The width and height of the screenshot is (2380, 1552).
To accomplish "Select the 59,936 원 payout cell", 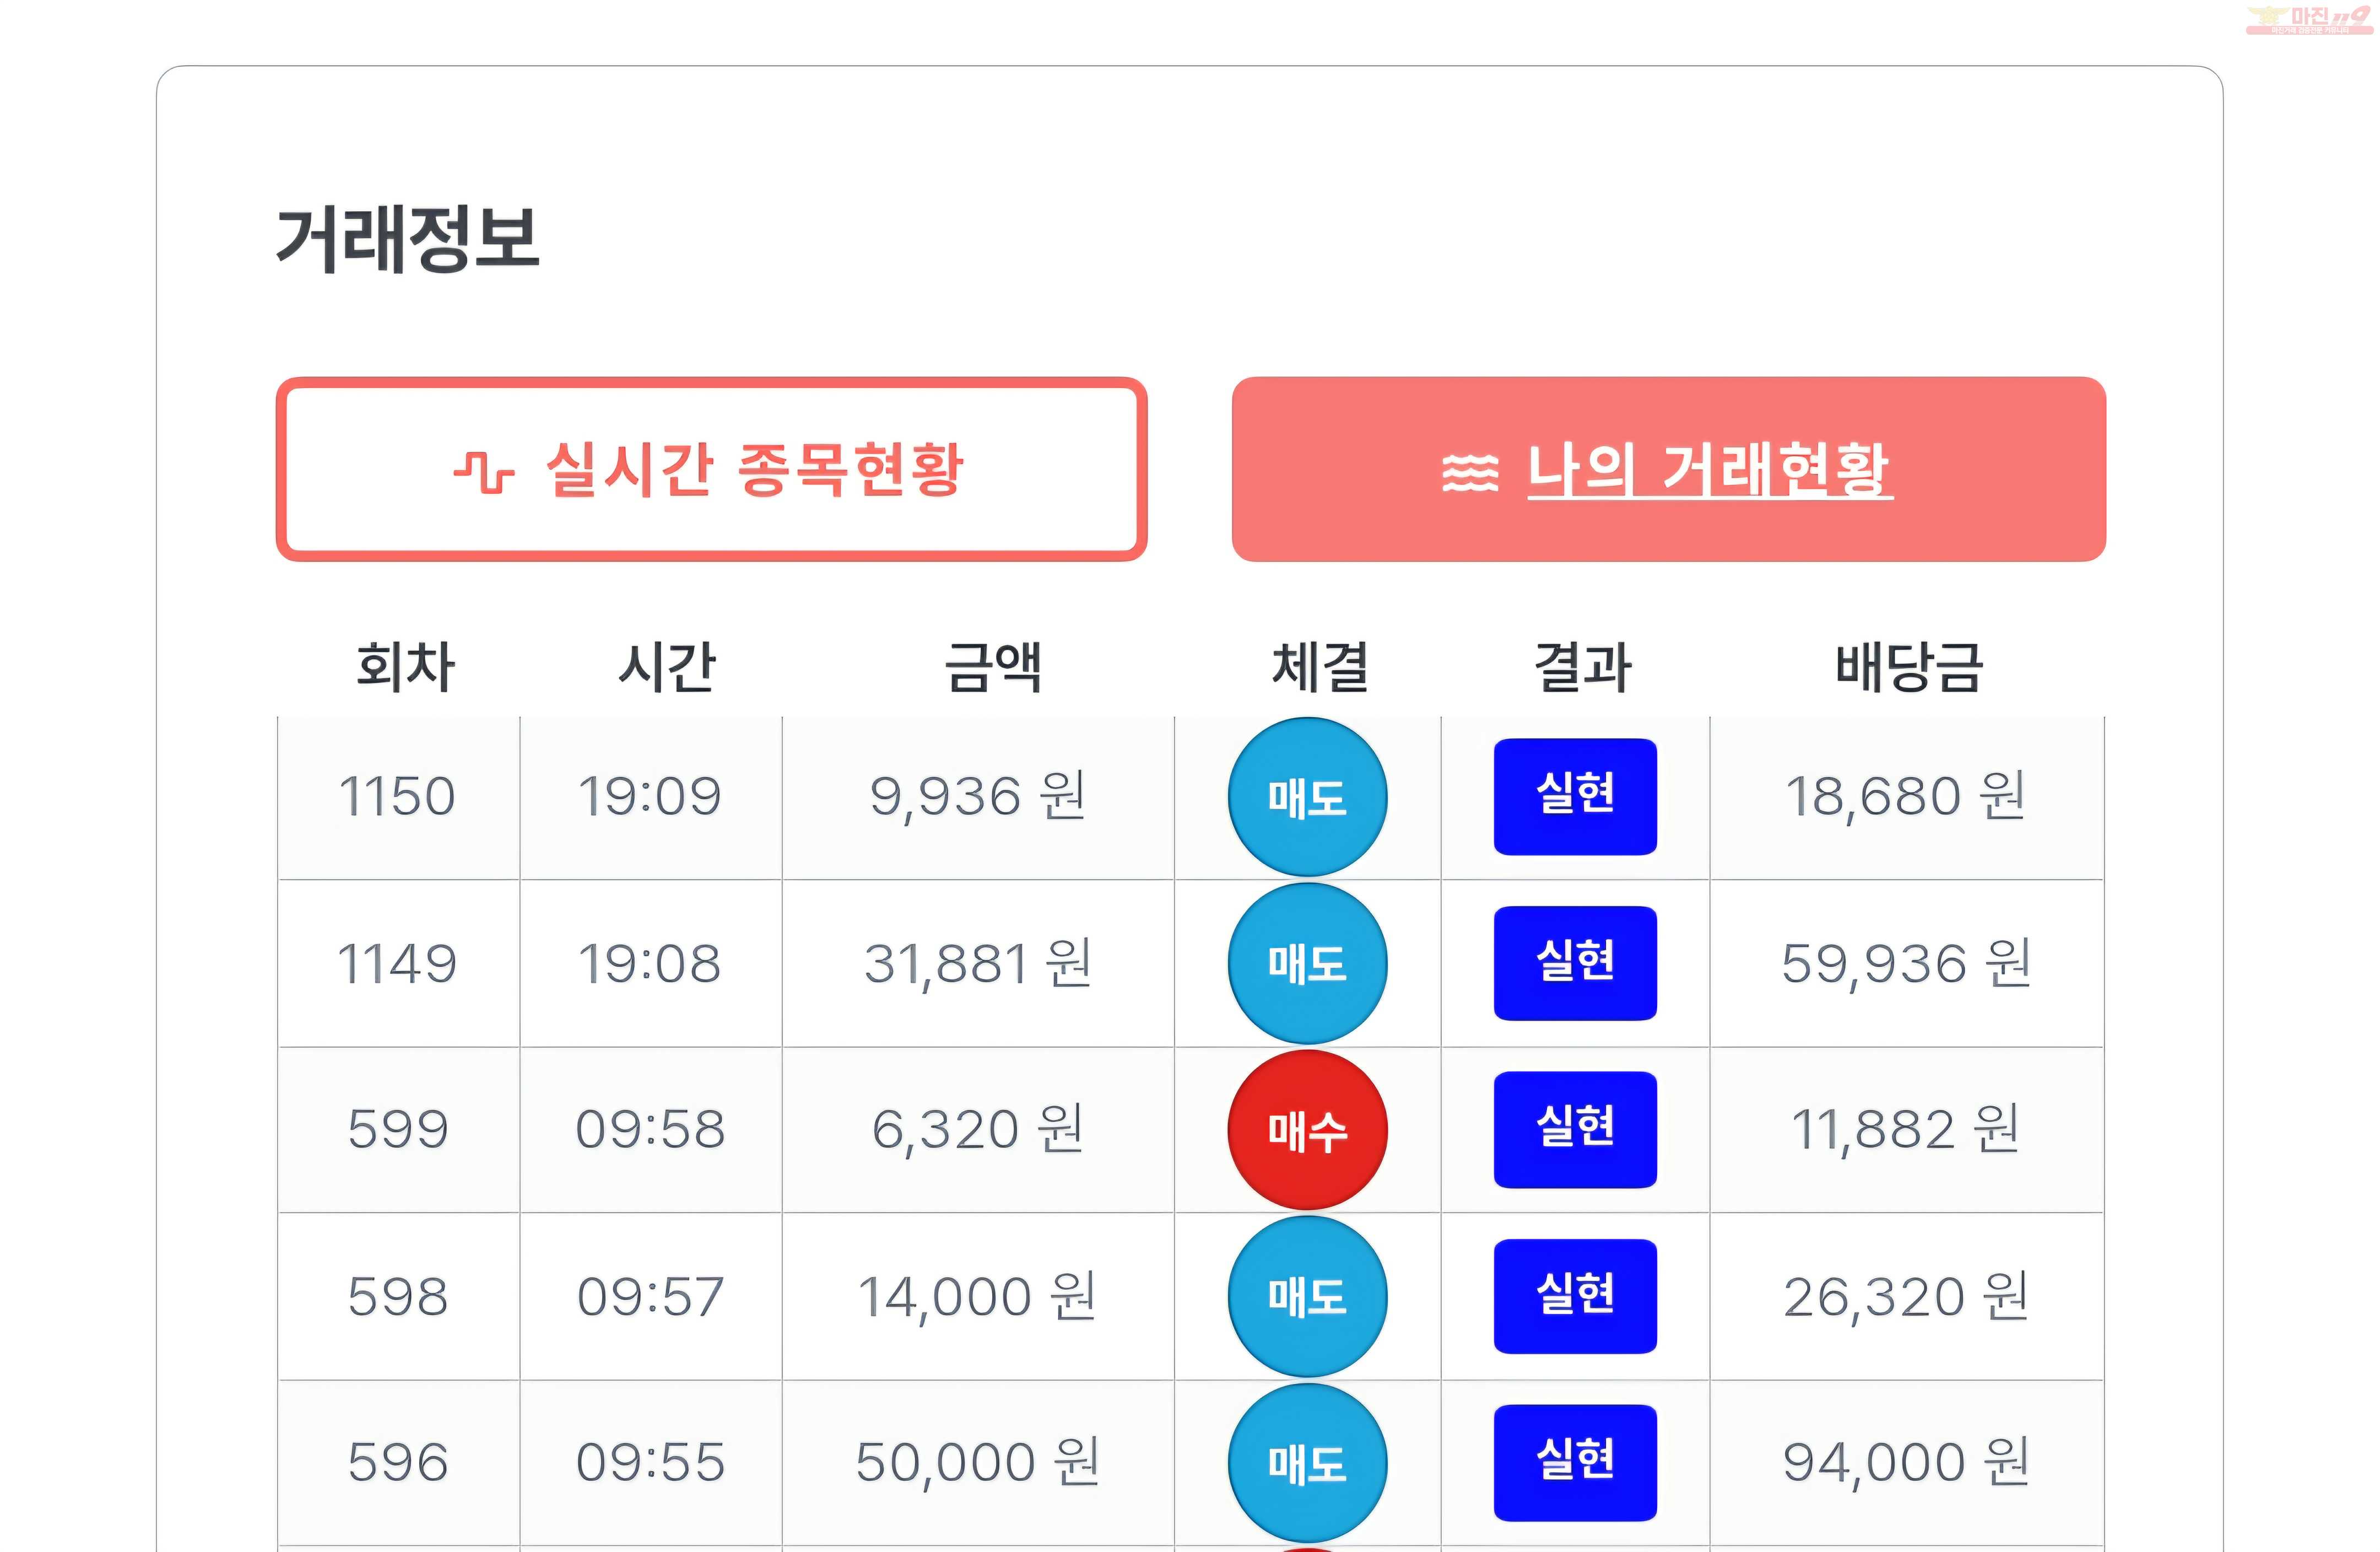I will (1906, 963).
